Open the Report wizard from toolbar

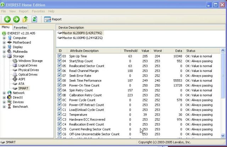[53, 19]
